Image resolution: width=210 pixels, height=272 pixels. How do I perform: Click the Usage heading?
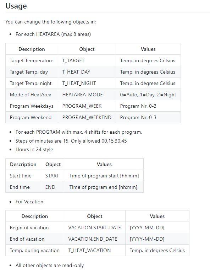coord(16,6)
